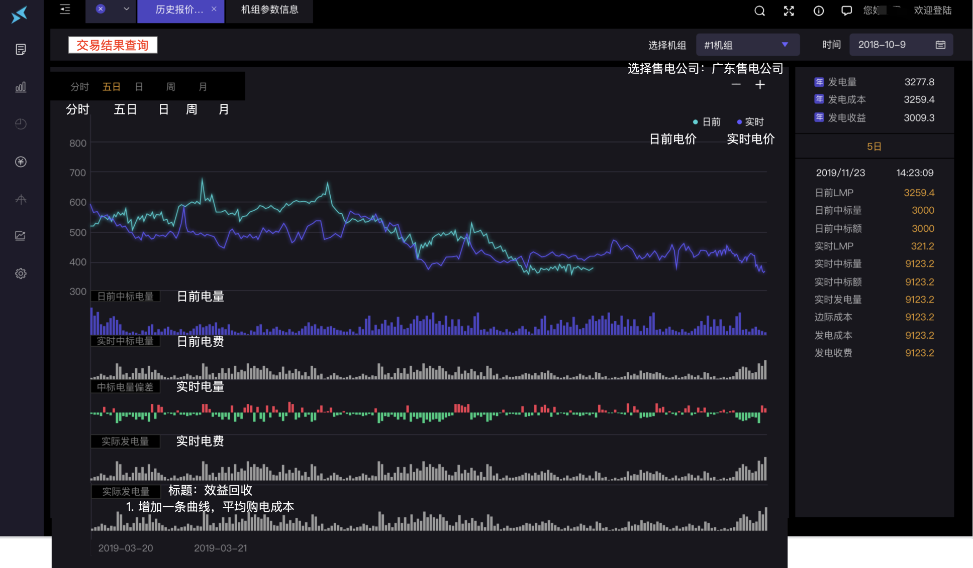Click the 边际成本 row label

833,317
